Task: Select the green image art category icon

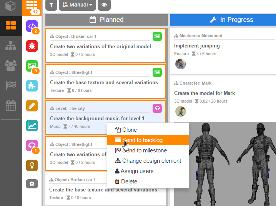Action: pyautogui.click(x=32, y=66)
